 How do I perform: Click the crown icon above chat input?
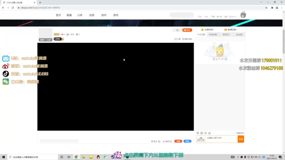tap(209, 133)
